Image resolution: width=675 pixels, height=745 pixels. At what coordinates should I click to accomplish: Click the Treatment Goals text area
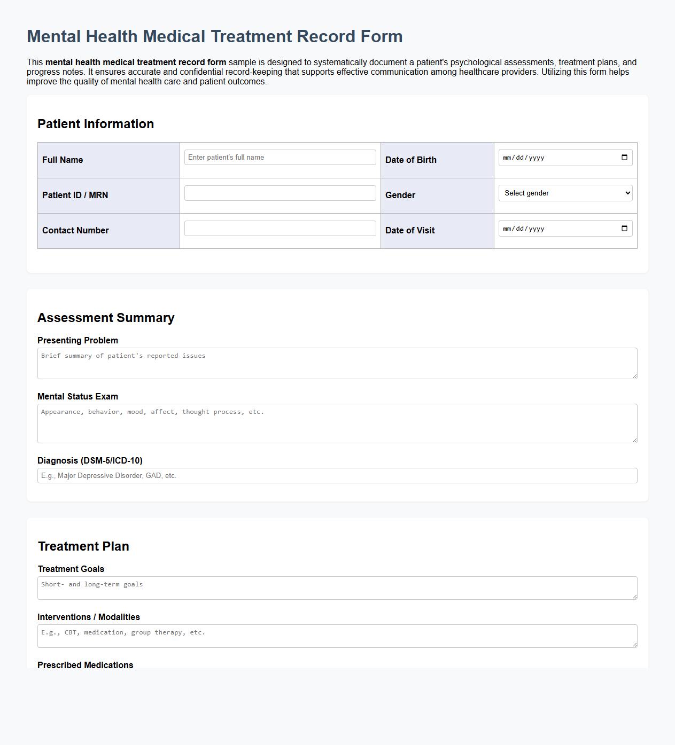click(x=337, y=587)
